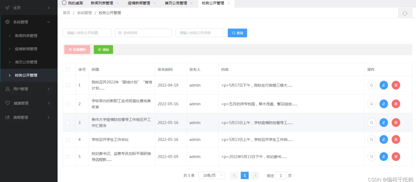Screen dimensions: 416x182
Task: Open the 发布时间 date picker field
Action: (x=144, y=33)
